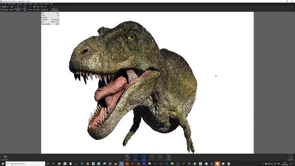Open the Help menu
The width and height of the screenshot is (295, 166).
[51, 4]
